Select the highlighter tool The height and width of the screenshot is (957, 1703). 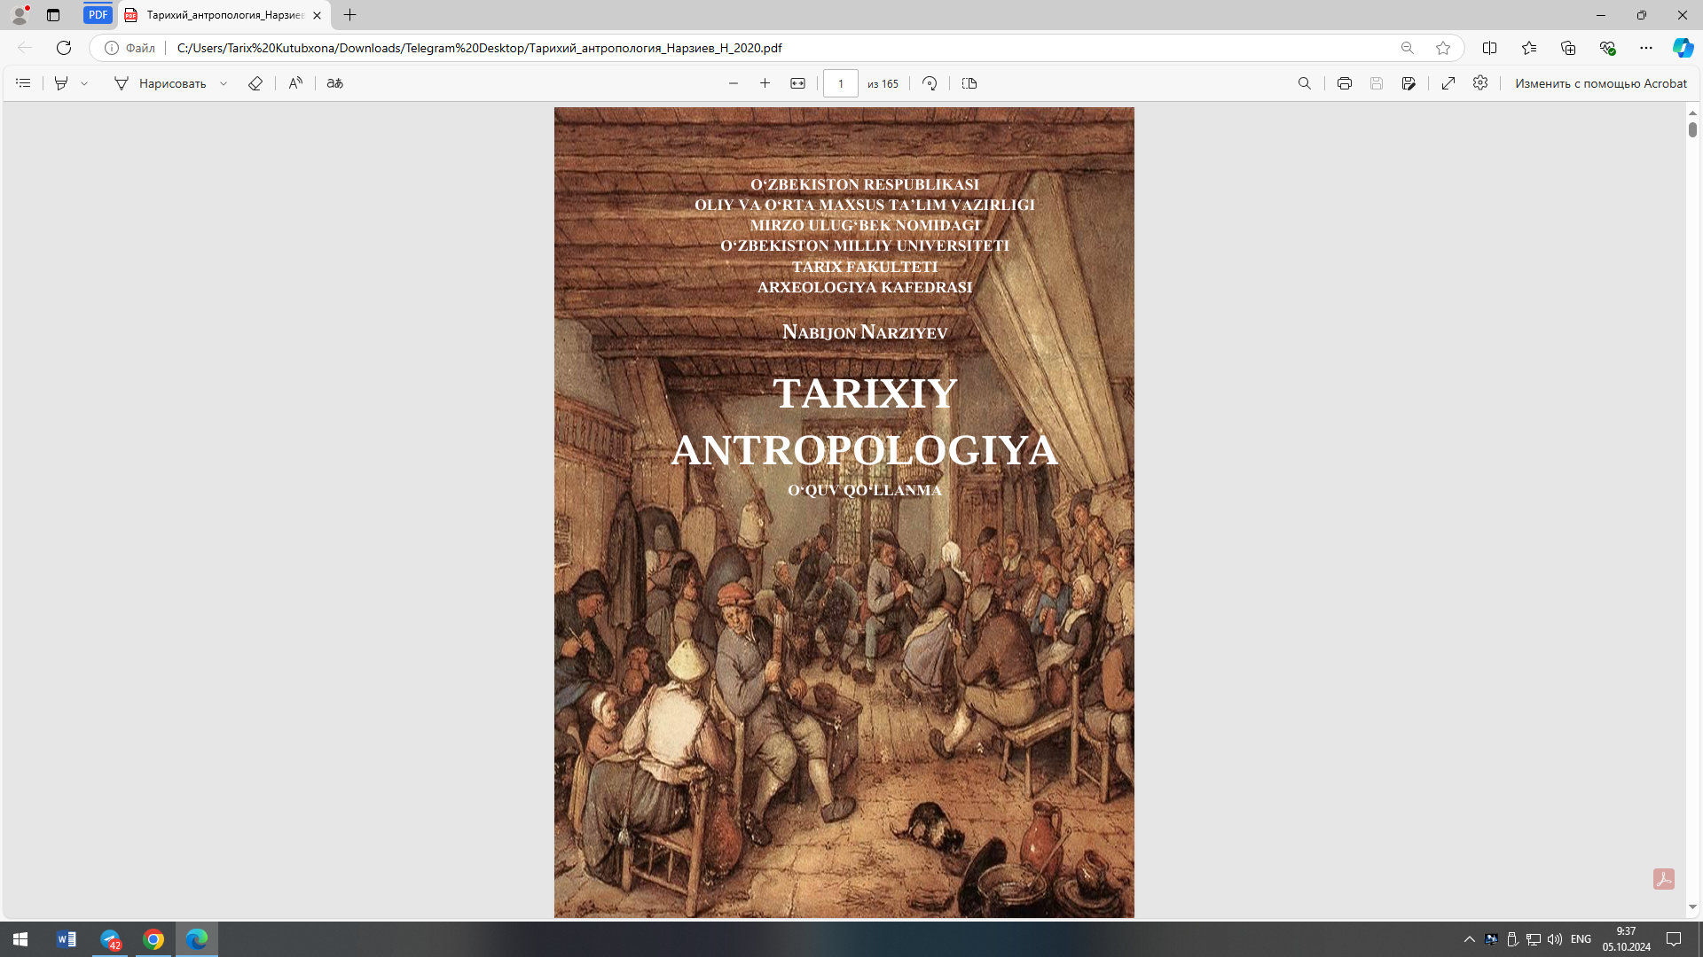(x=61, y=83)
